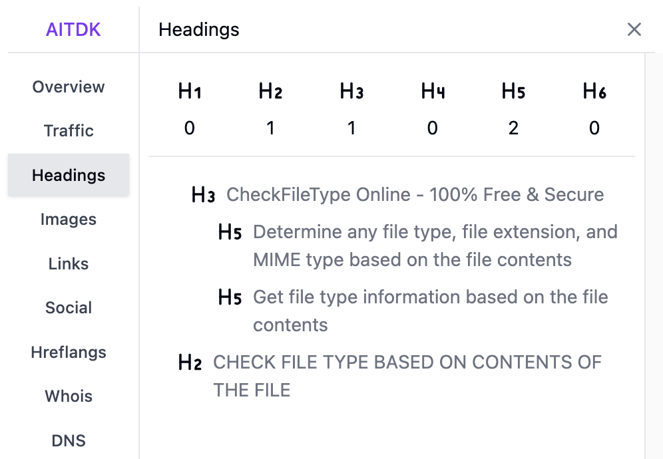Select the CheckFileType Online H3 heading
The width and height of the screenshot is (663, 459).
click(415, 195)
